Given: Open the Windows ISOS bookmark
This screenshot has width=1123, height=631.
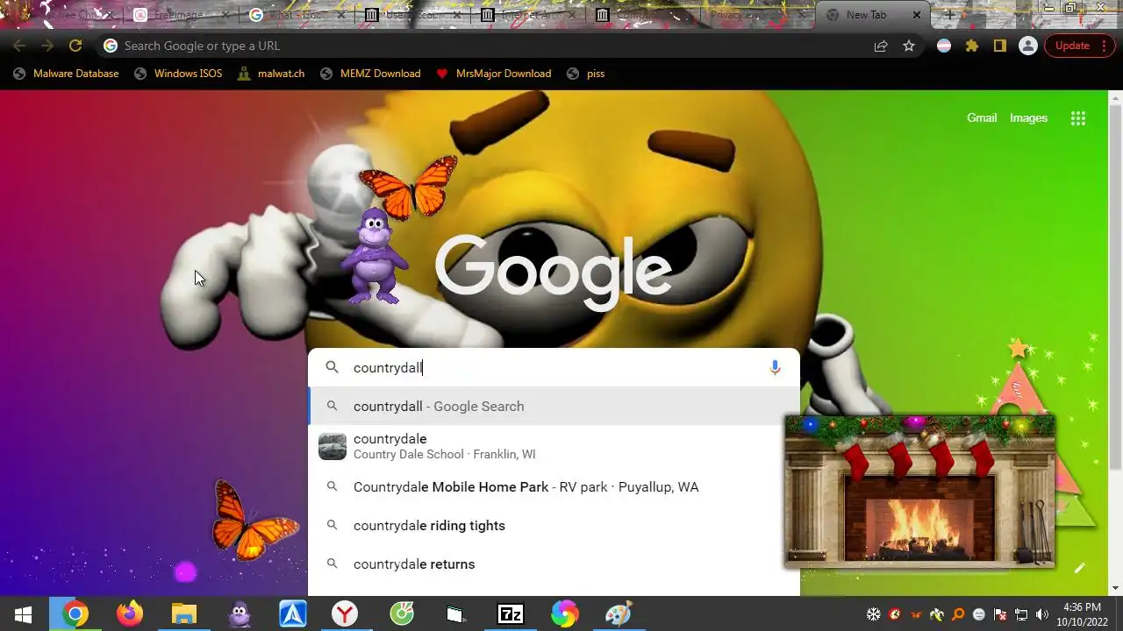Looking at the screenshot, I should pyautogui.click(x=179, y=74).
